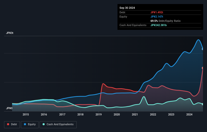Click the Sep 30 2024 tooltip date
Screen dimensions: 207x132
127,8
